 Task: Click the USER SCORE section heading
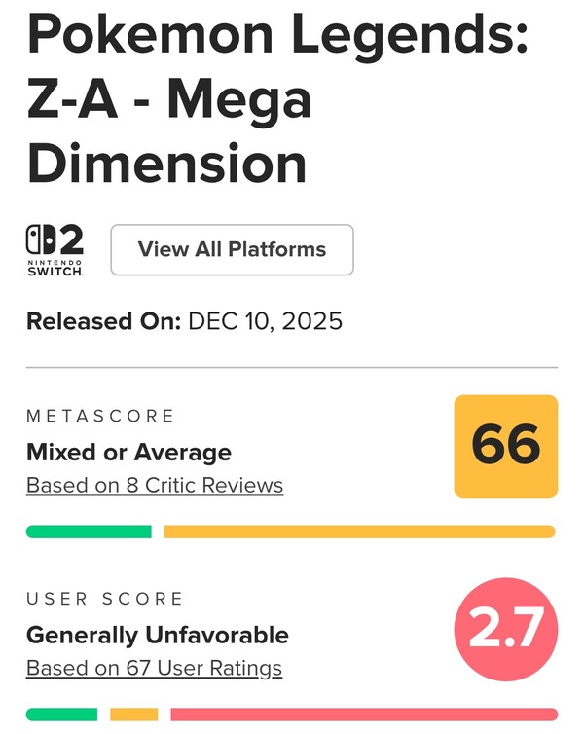click(105, 599)
